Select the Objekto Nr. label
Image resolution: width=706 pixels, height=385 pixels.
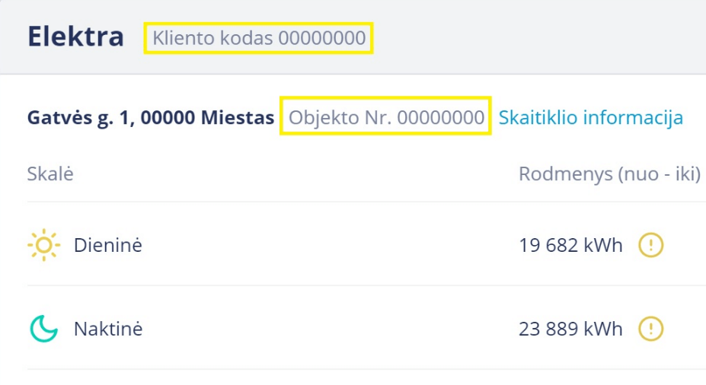tap(340, 118)
